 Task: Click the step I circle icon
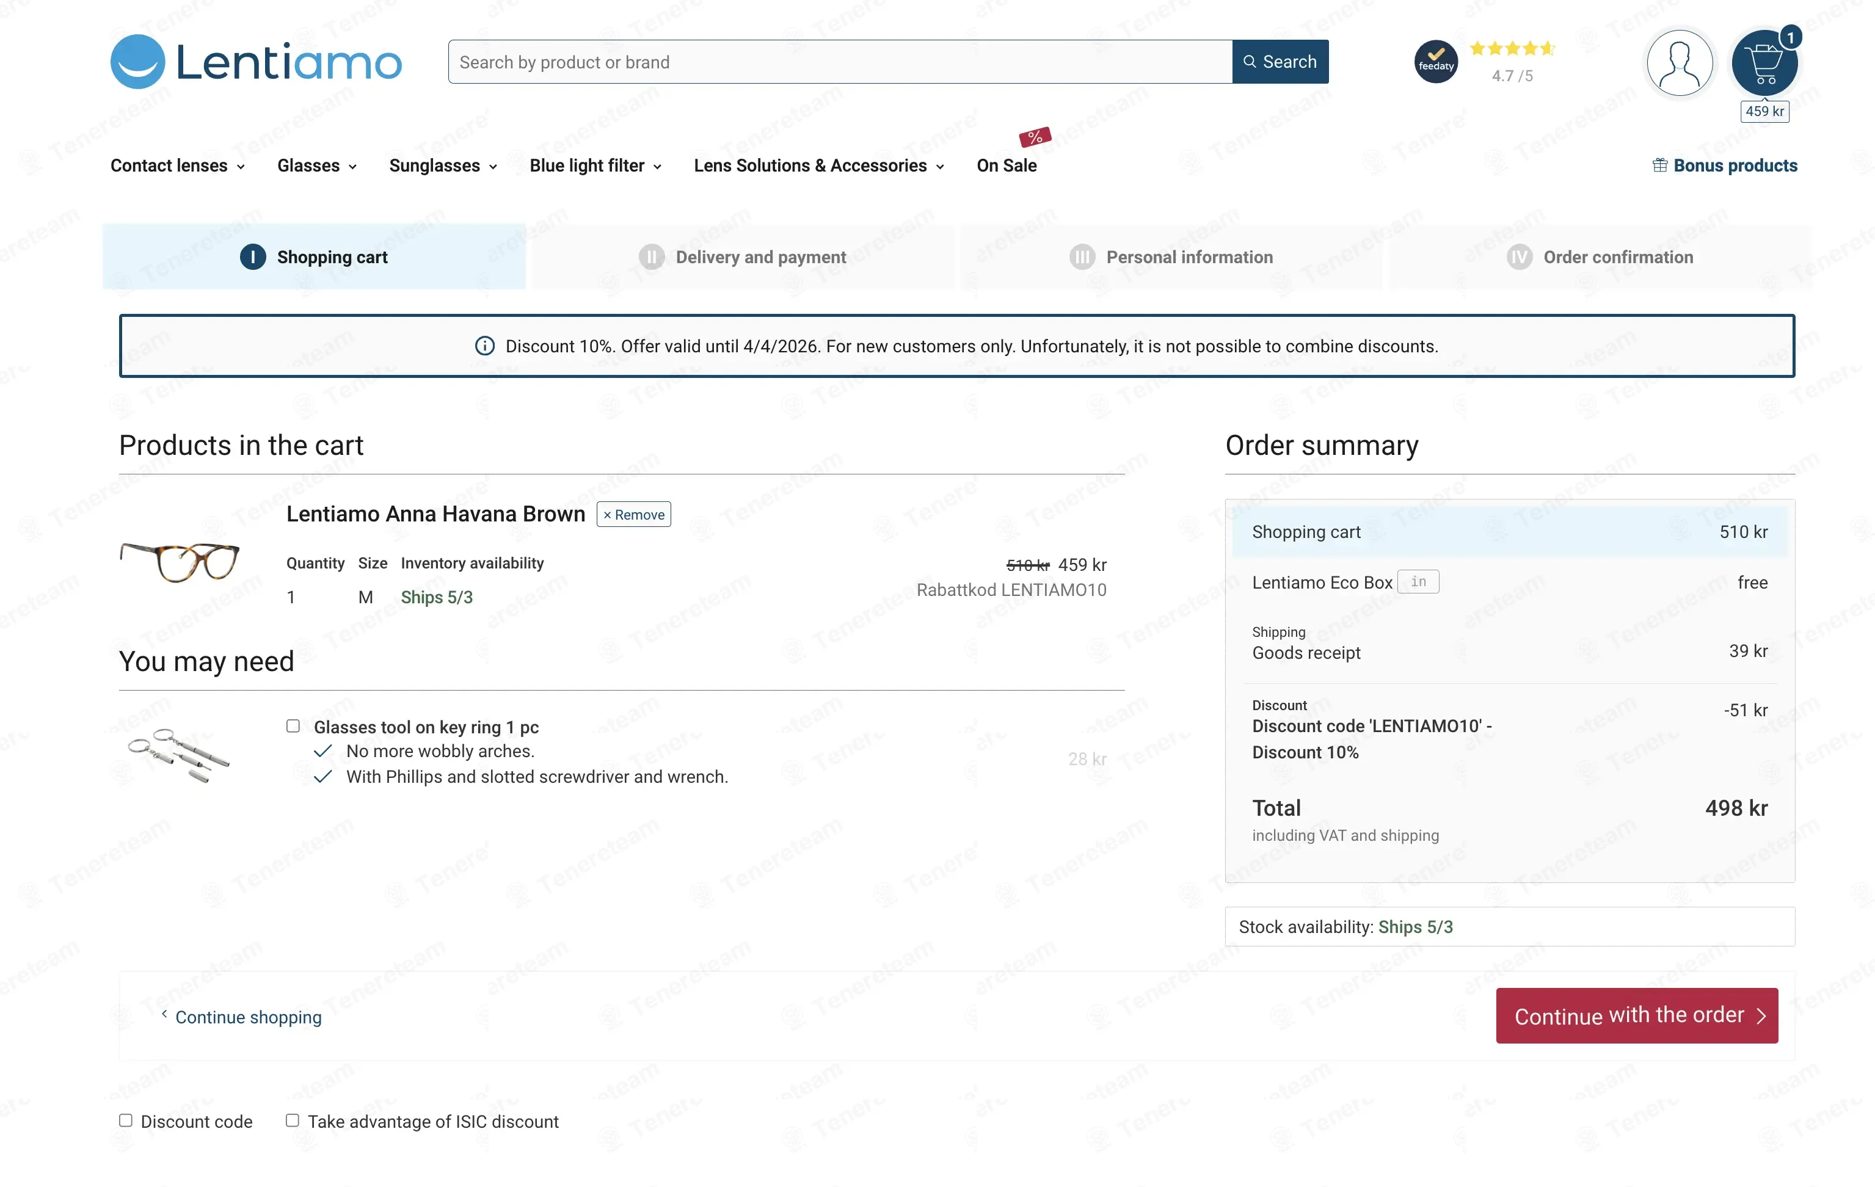pyautogui.click(x=252, y=257)
